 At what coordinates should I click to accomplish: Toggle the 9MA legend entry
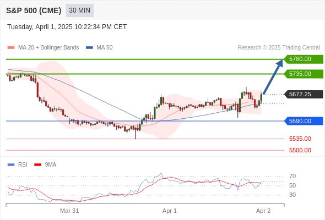45,165
